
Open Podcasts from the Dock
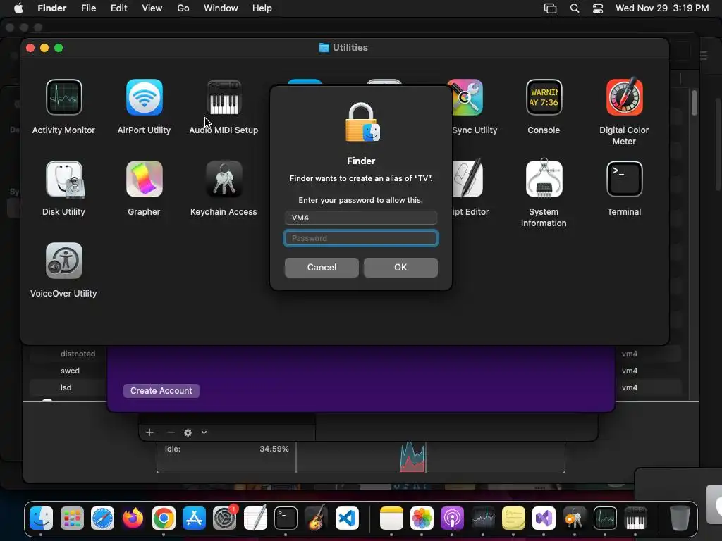click(452, 519)
